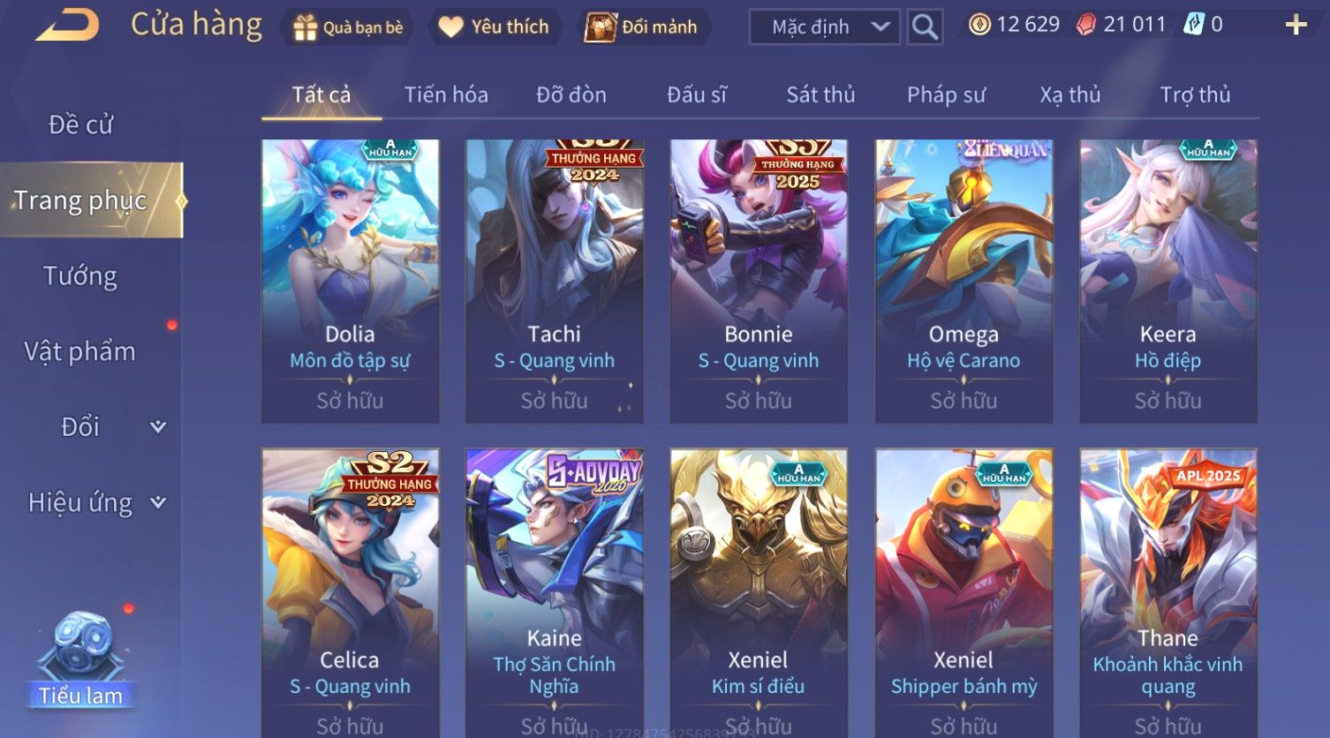Tap the gold coin balance icon
Viewport: 1330px width, 738px height.
pyautogui.click(x=979, y=25)
